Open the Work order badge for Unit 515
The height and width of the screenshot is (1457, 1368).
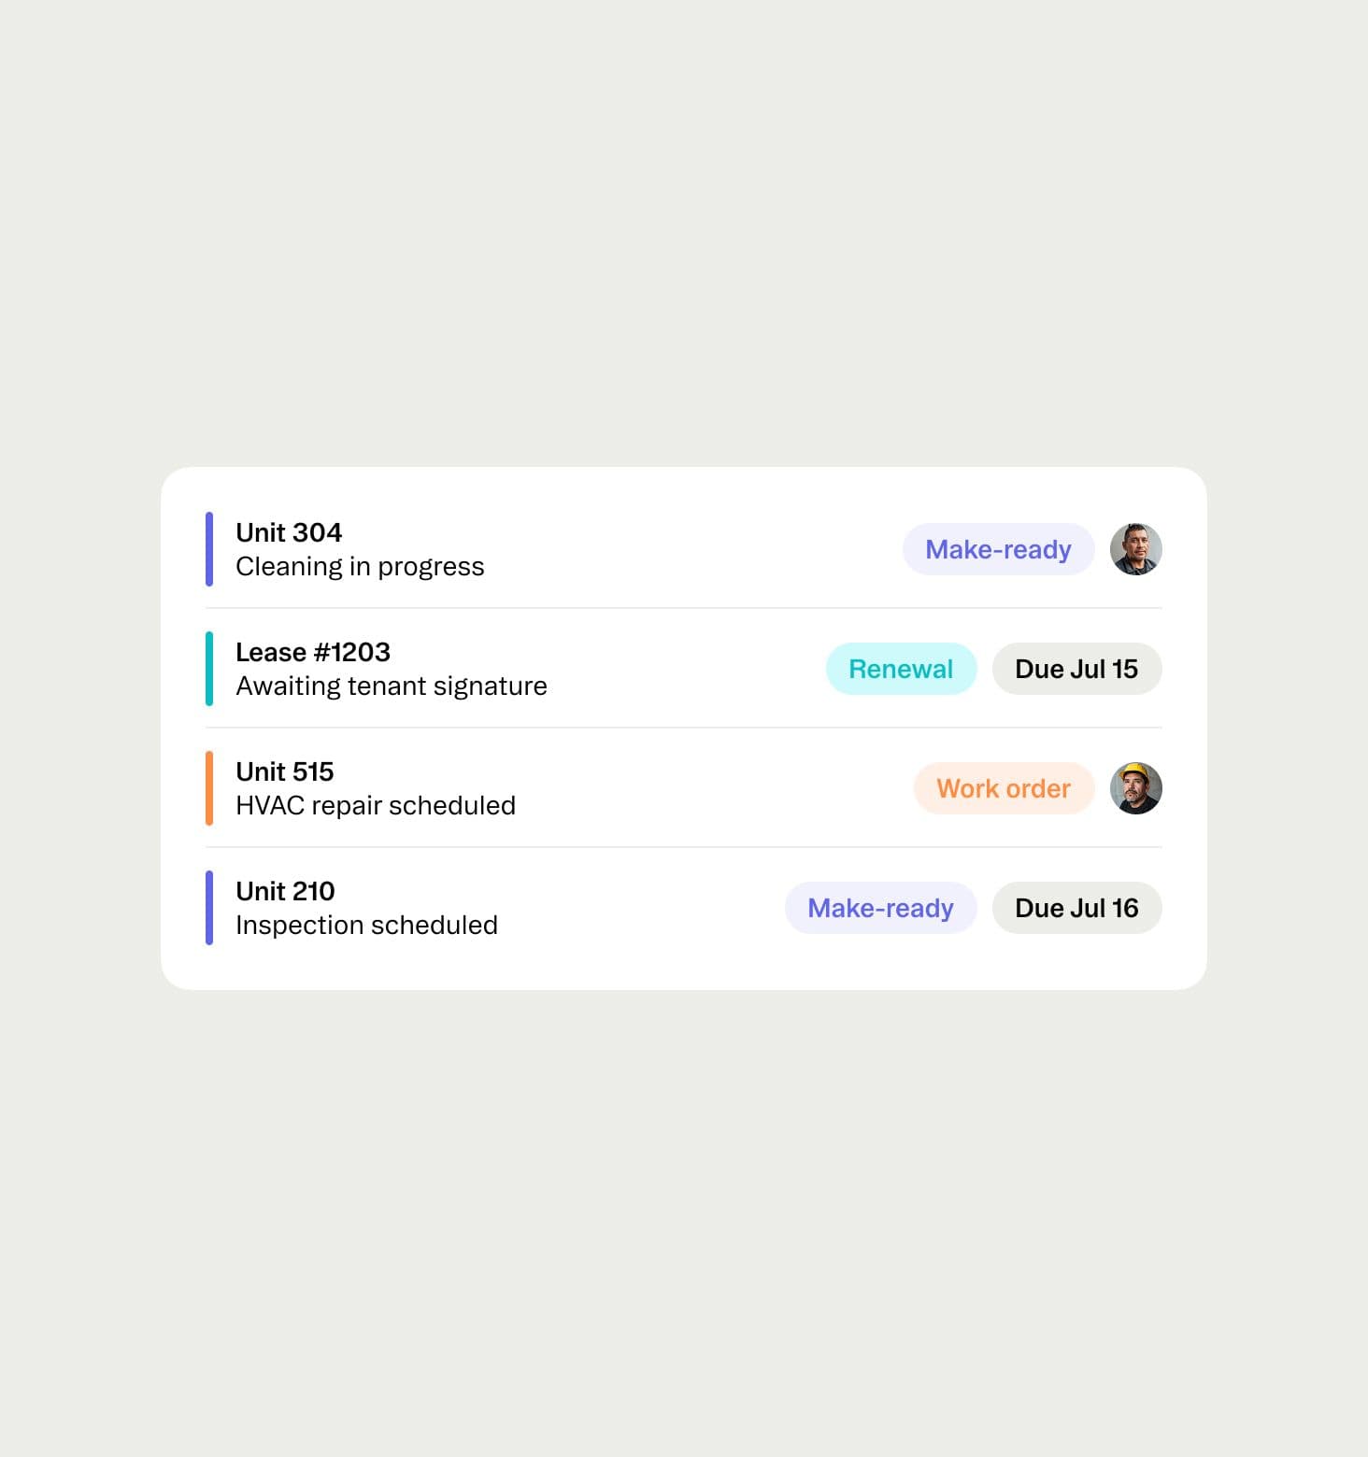pos(1004,788)
